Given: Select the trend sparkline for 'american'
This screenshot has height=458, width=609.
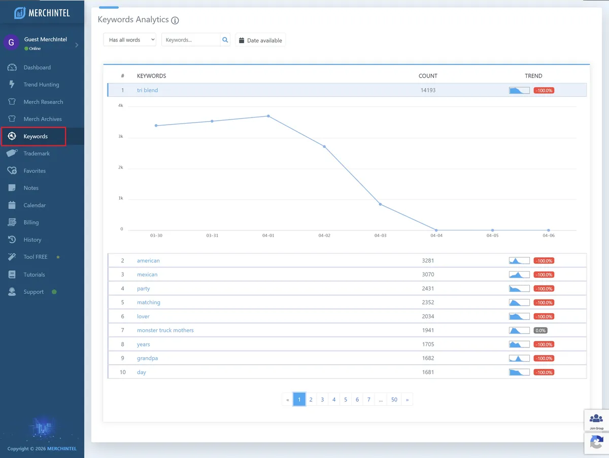Looking at the screenshot, I should point(519,260).
